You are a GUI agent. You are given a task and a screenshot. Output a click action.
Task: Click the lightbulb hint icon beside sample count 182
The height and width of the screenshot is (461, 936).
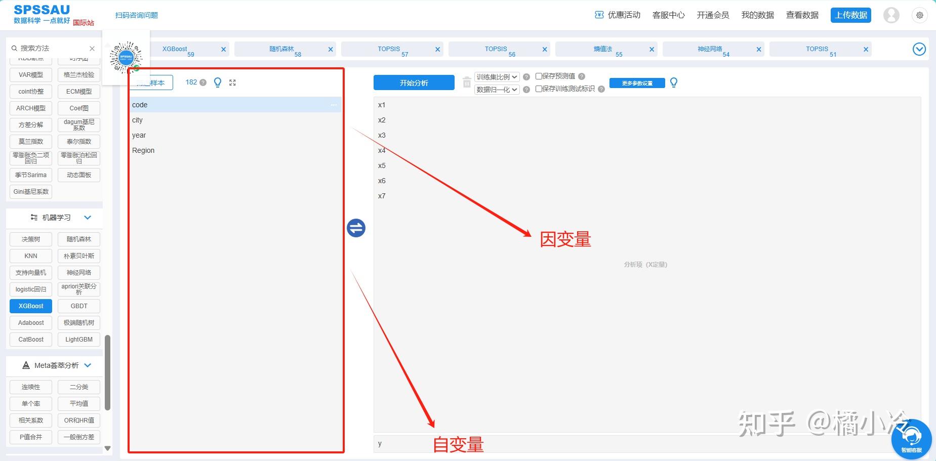(218, 82)
